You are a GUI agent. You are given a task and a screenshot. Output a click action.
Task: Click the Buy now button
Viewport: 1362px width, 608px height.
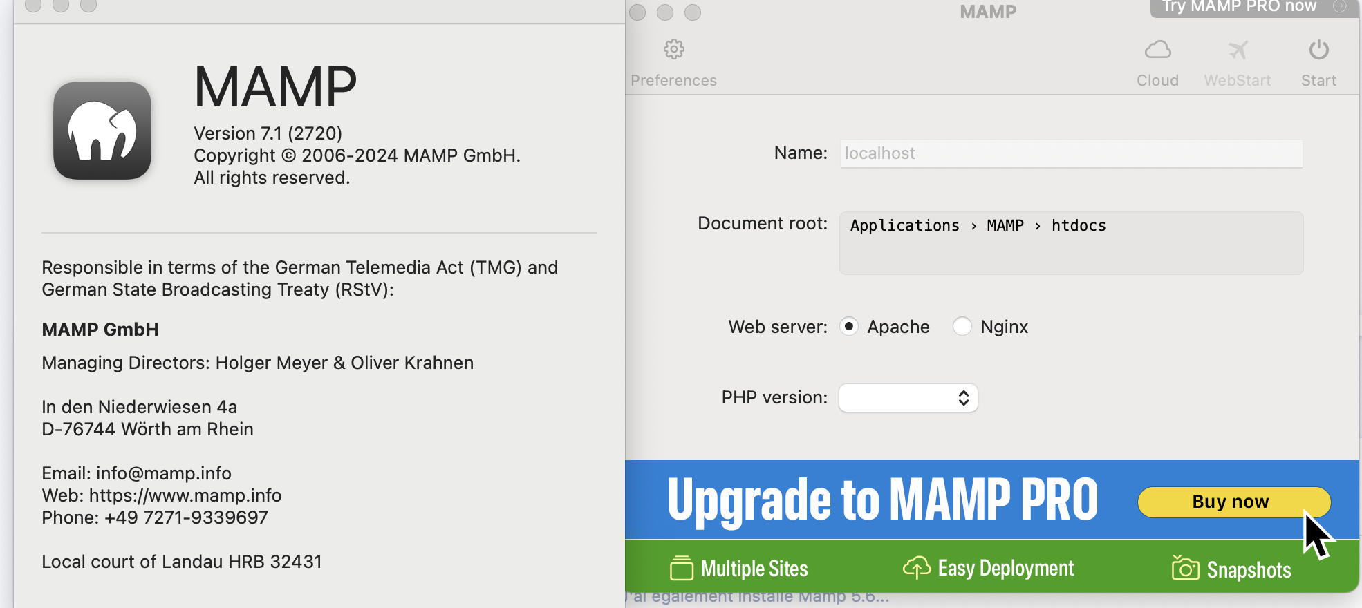pyautogui.click(x=1233, y=502)
